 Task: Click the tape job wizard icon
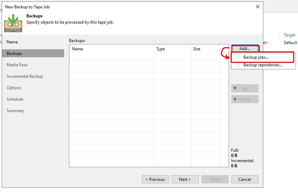pos(13,23)
